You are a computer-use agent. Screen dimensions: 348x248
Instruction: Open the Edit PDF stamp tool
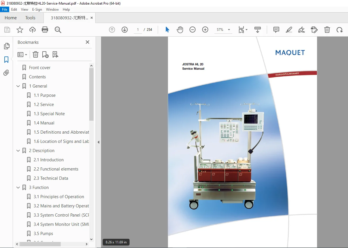[x=314, y=30]
